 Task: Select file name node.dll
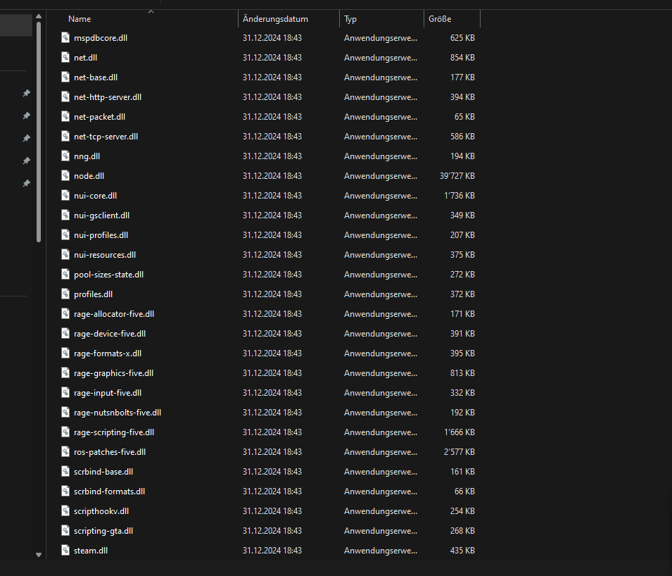89,176
